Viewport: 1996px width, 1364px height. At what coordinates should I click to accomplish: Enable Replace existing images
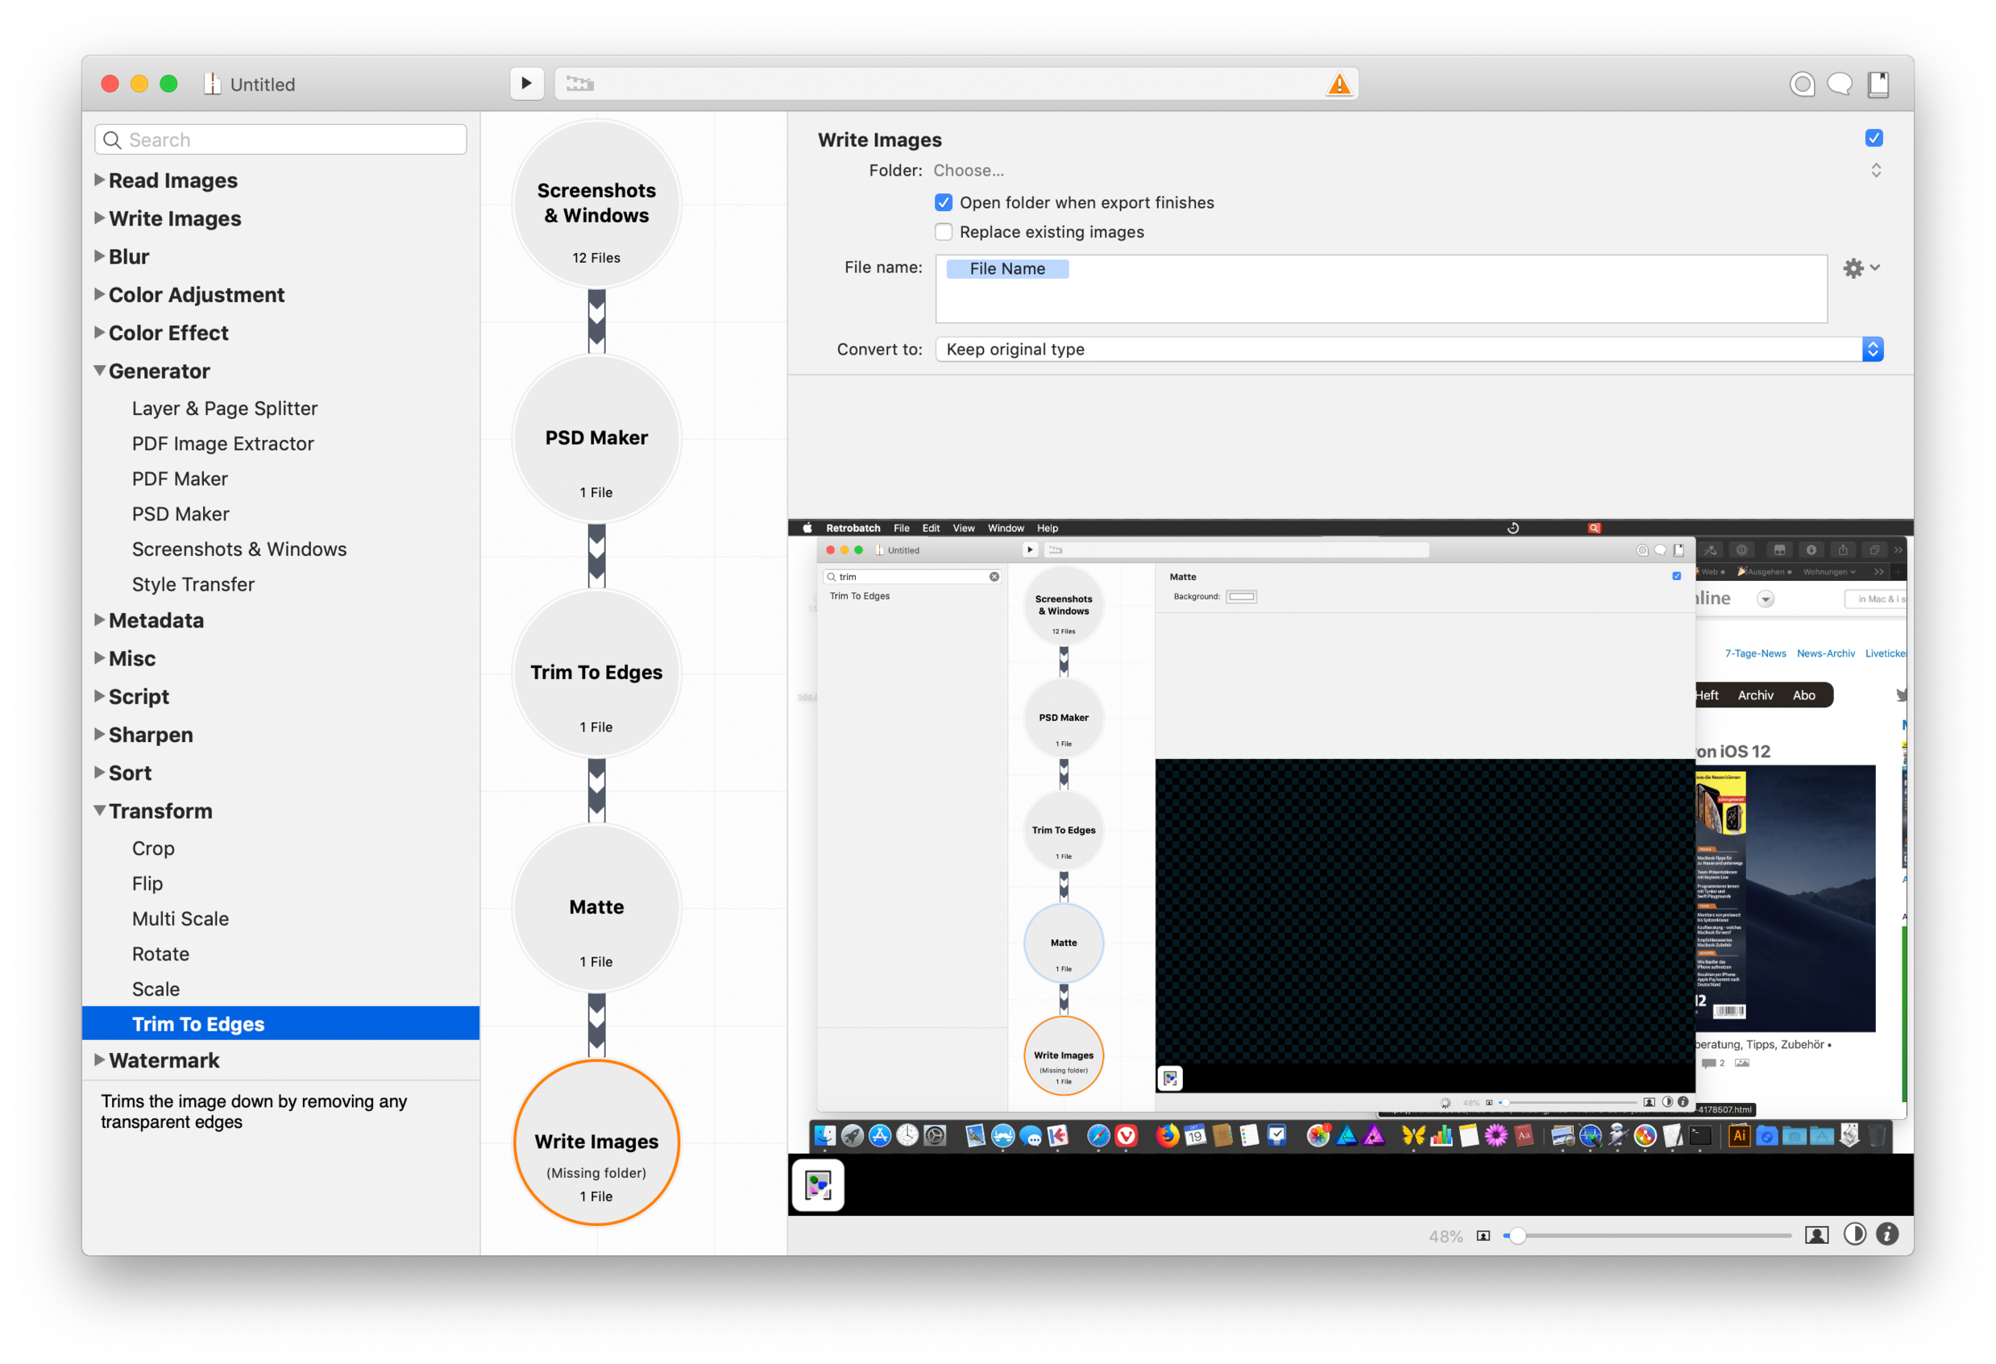[943, 232]
